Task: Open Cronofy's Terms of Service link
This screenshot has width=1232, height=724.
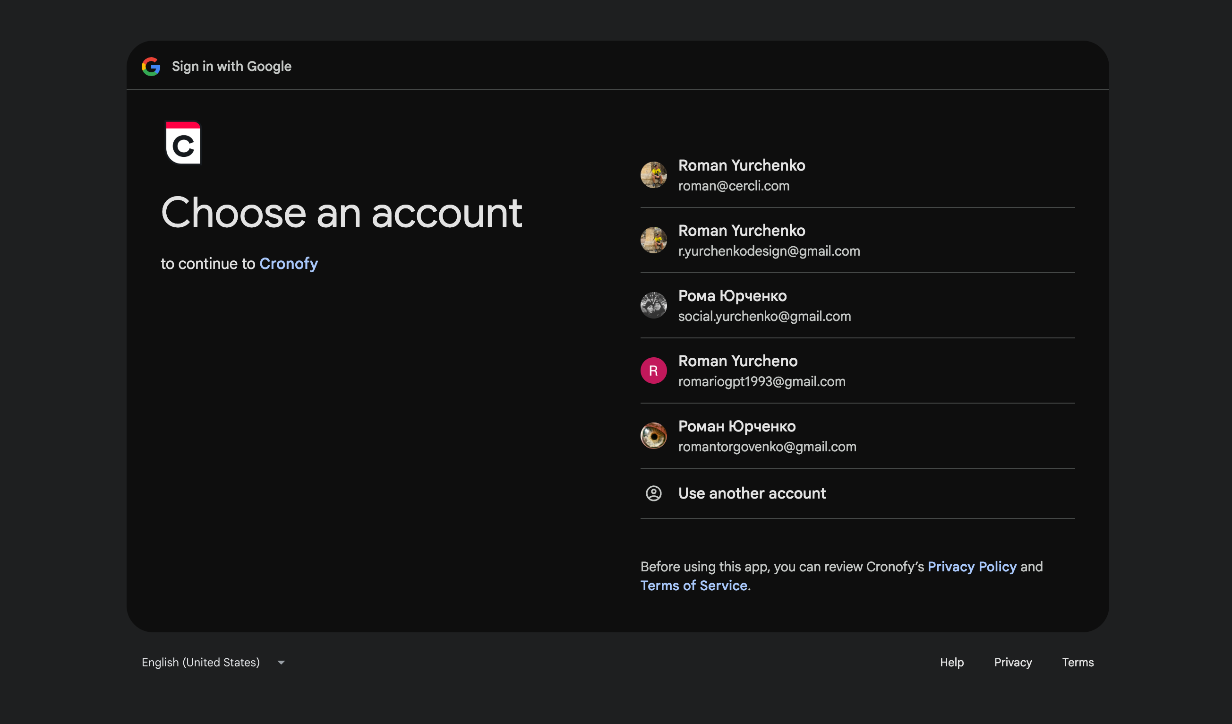Action: 694,586
